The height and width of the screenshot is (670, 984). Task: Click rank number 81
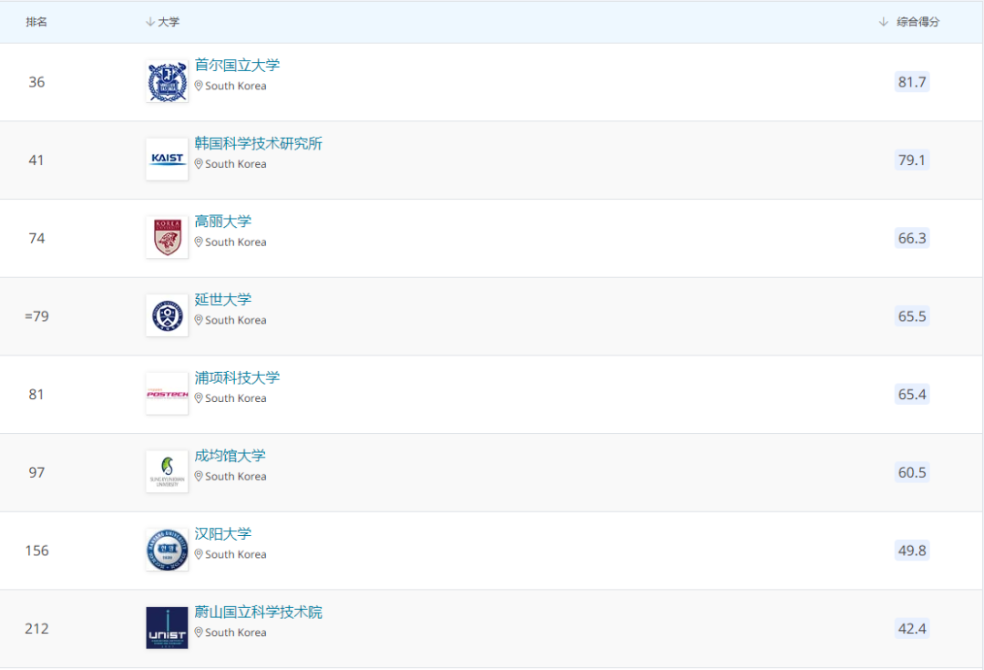pyautogui.click(x=36, y=395)
